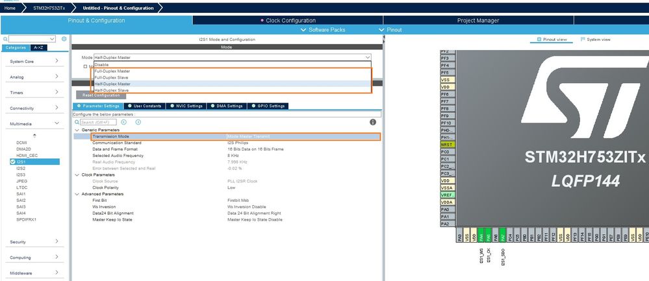
Task: Switch to the Clock Configuration tab
Action: [288, 20]
